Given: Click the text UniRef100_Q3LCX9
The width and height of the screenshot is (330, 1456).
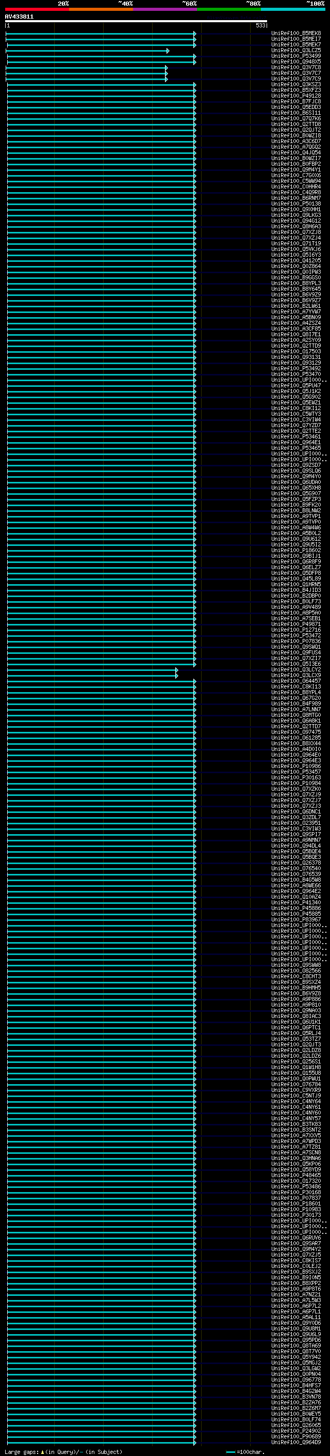Looking at the screenshot, I should tap(295, 676).
